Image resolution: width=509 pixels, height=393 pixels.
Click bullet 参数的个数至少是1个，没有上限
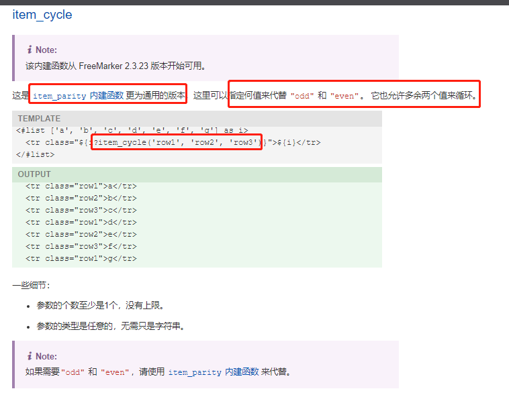click(x=100, y=305)
